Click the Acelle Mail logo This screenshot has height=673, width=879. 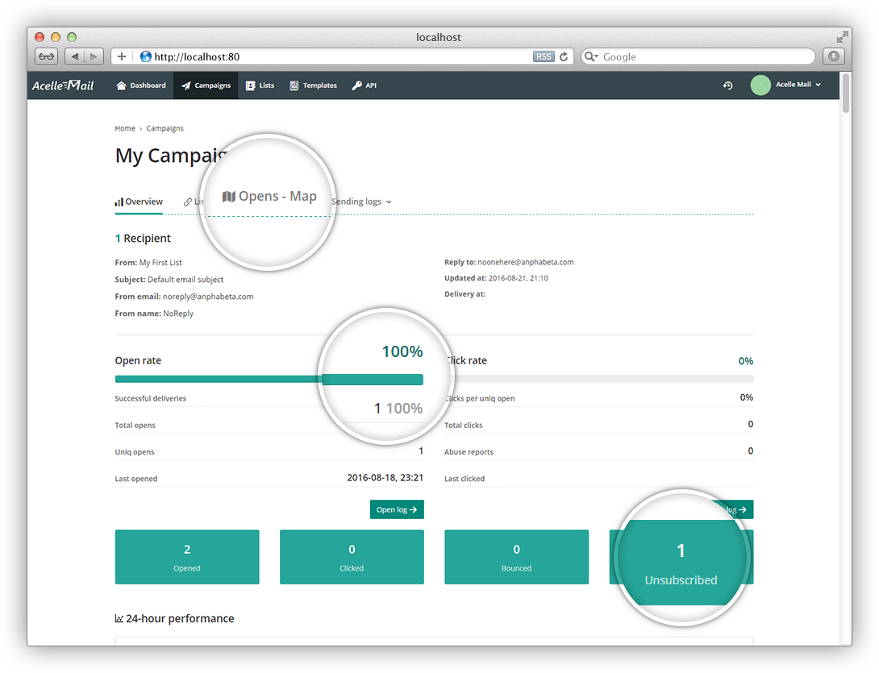pyautogui.click(x=63, y=85)
